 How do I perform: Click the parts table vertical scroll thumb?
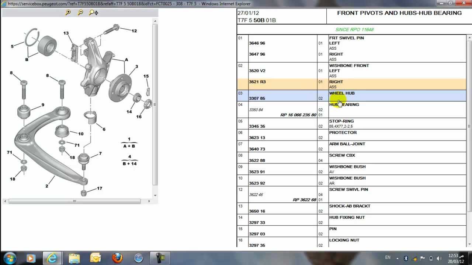coord(469,126)
